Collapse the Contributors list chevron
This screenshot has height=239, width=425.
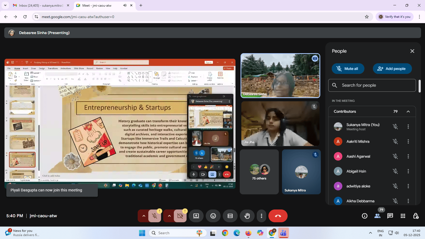click(408, 112)
